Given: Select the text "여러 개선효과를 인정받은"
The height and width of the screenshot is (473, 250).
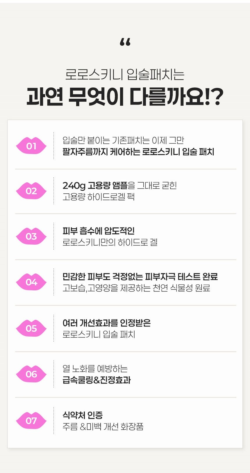Looking at the screenshot, I should (x=106, y=323).
